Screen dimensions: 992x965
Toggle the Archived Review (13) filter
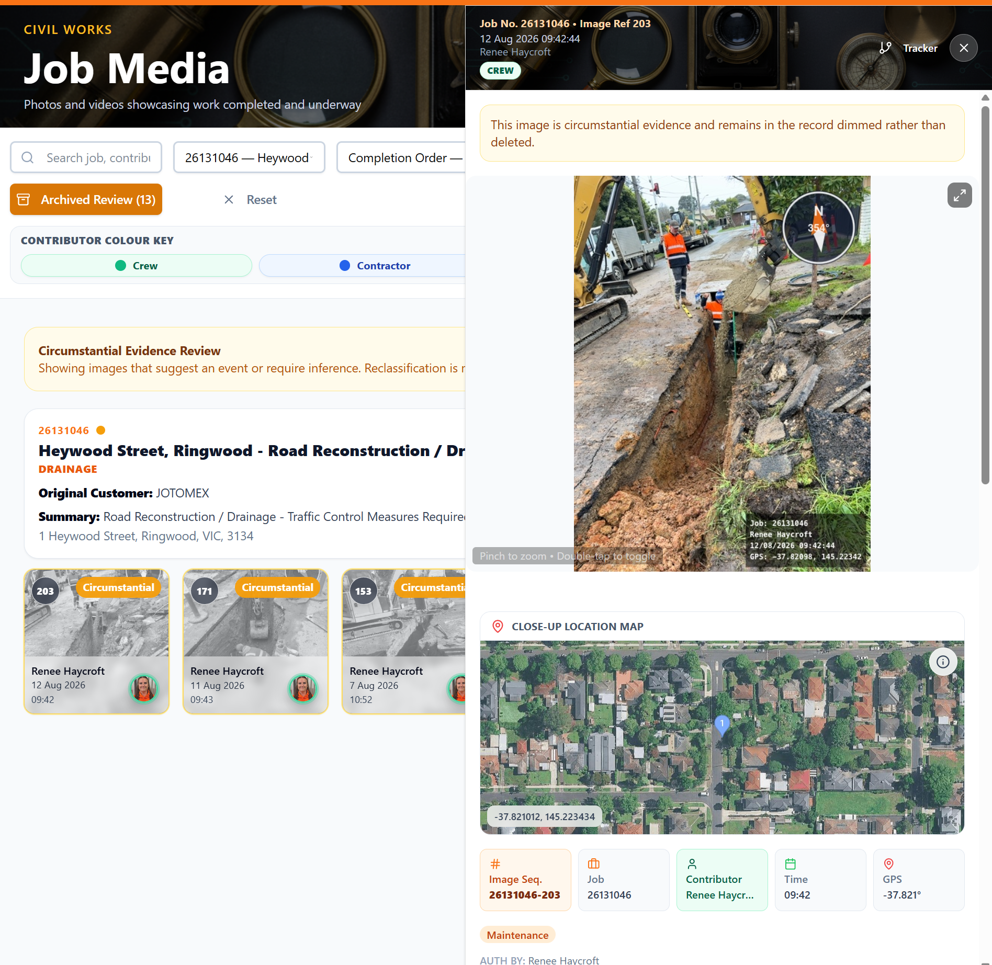pyautogui.click(x=86, y=199)
